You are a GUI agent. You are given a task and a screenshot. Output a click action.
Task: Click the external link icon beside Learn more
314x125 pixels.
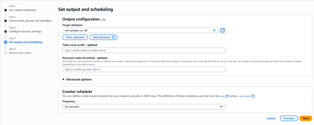tap(253, 96)
